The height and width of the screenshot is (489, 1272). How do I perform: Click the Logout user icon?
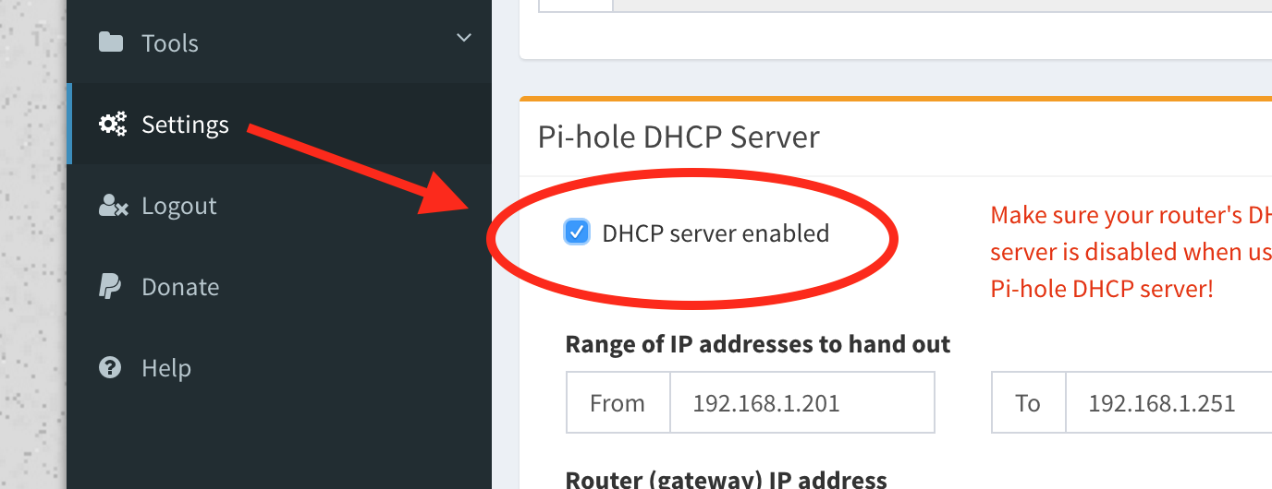pyautogui.click(x=112, y=206)
